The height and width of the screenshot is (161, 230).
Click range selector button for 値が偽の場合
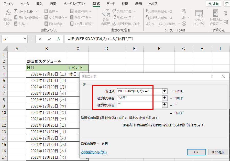[x=165, y=105]
